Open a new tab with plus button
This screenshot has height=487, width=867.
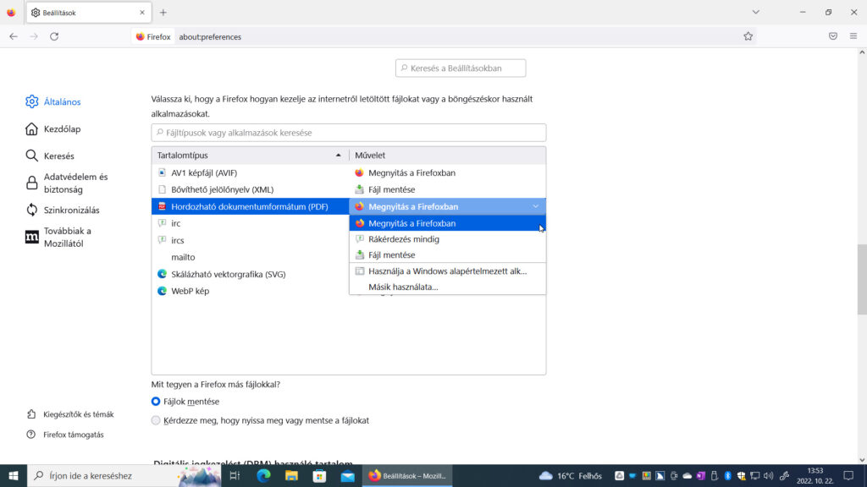(163, 12)
